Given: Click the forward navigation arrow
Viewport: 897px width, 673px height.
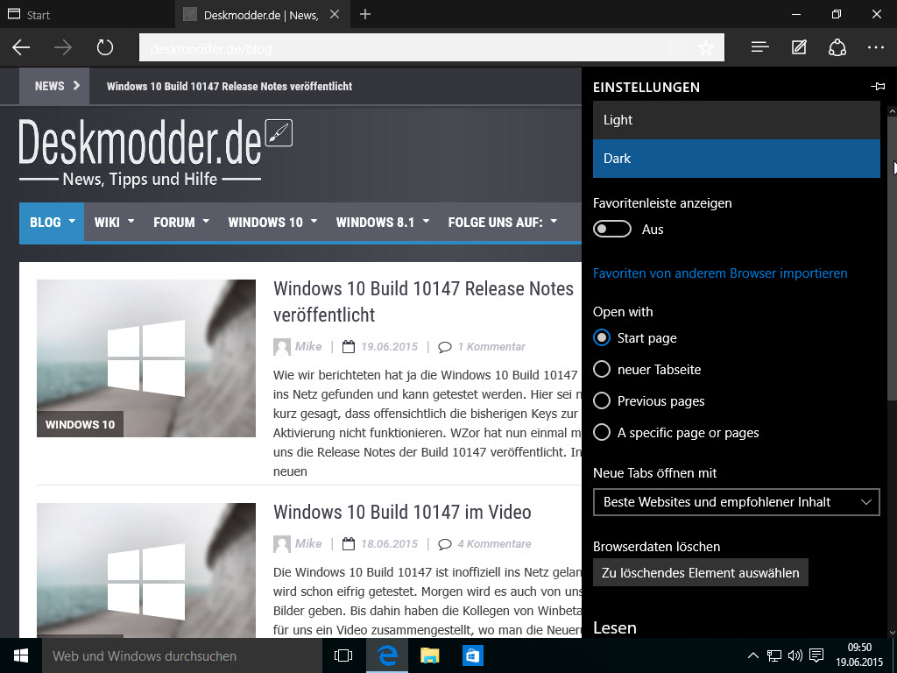Looking at the screenshot, I should tap(63, 47).
